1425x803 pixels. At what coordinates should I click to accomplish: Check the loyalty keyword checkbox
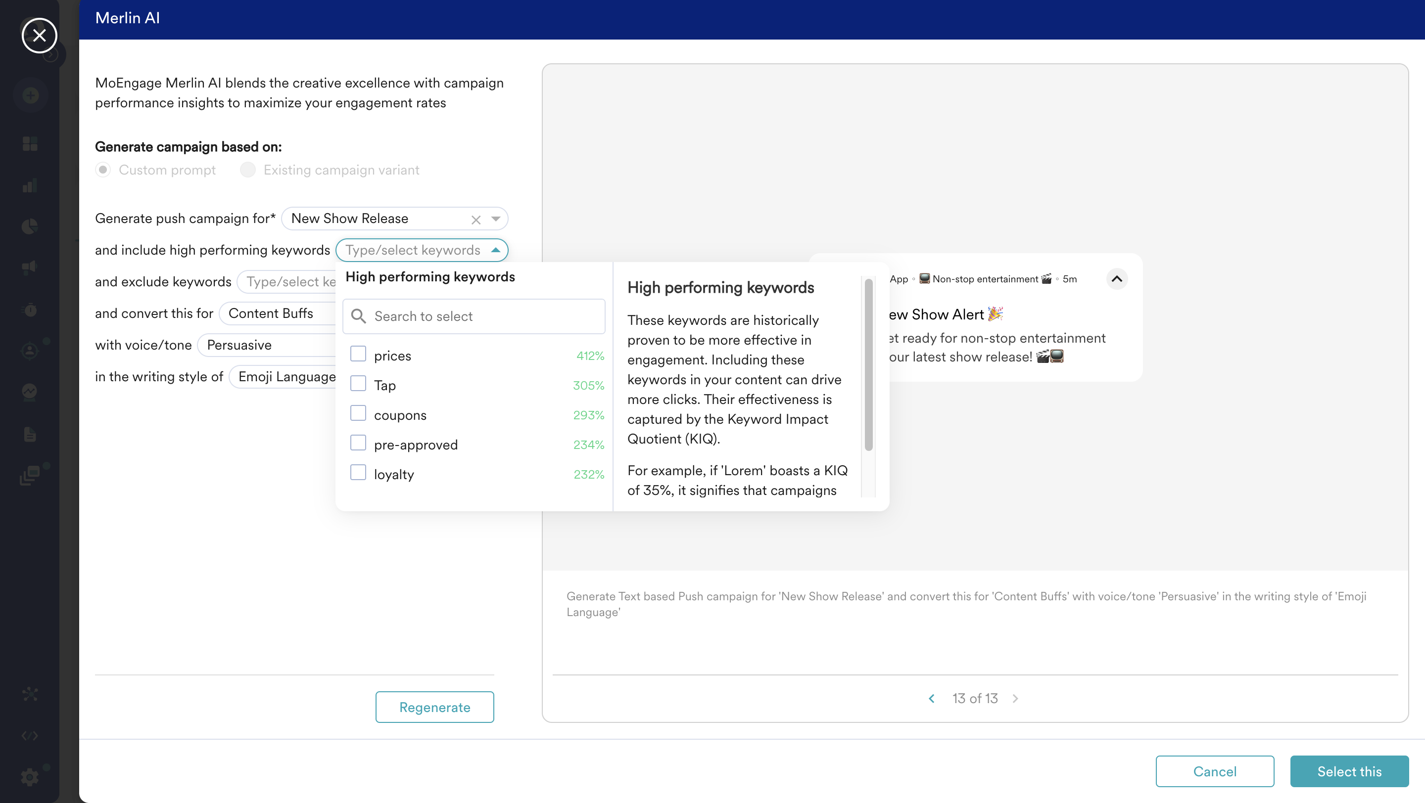pos(358,473)
